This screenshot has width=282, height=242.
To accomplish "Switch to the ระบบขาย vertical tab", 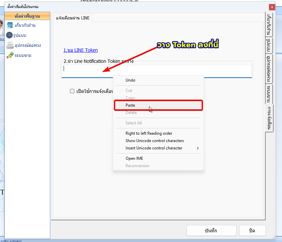I will click(269, 94).
